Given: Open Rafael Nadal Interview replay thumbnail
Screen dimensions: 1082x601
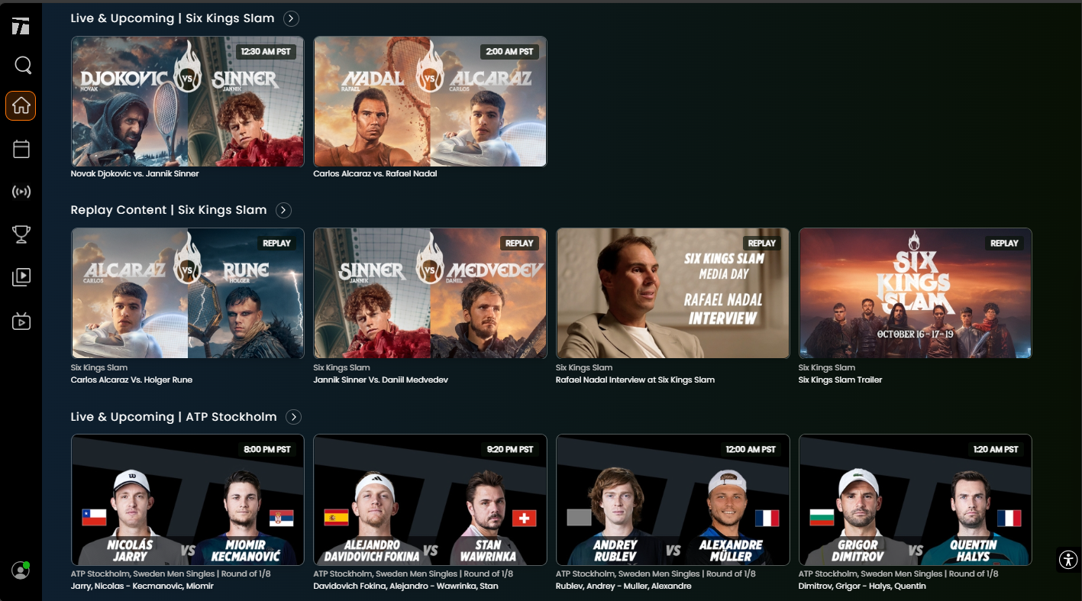Looking at the screenshot, I should (x=673, y=293).
